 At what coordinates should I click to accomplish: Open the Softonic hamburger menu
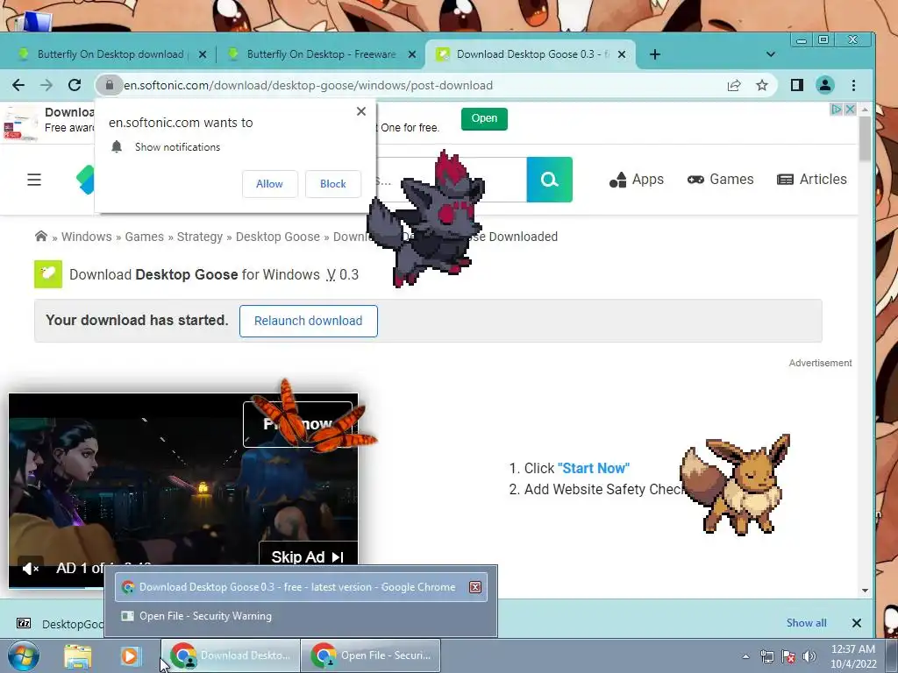point(34,180)
